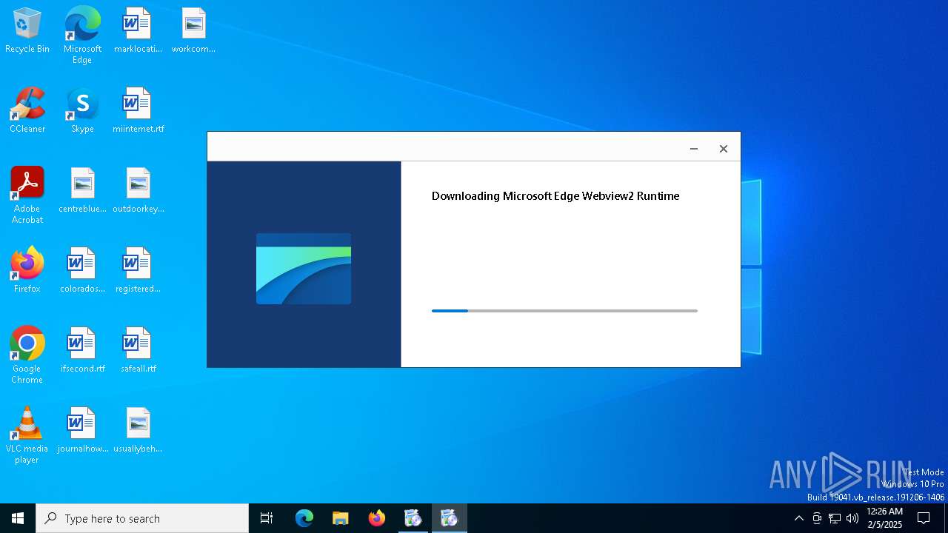Select the VLC media player shortcut
948x533 pixels.
point(27,435)
